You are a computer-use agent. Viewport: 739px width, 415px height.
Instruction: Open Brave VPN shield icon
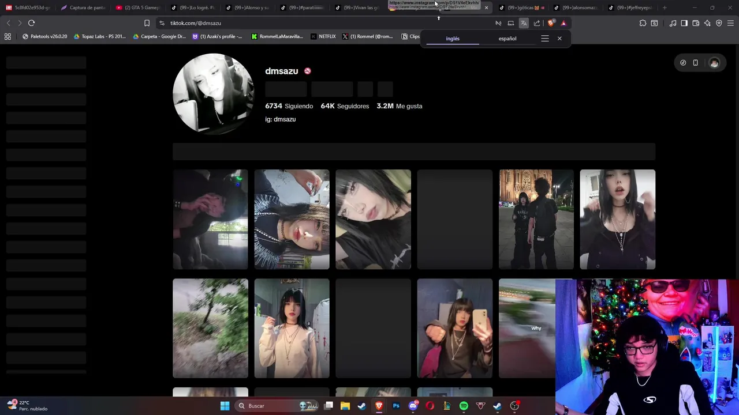point(719,23)
